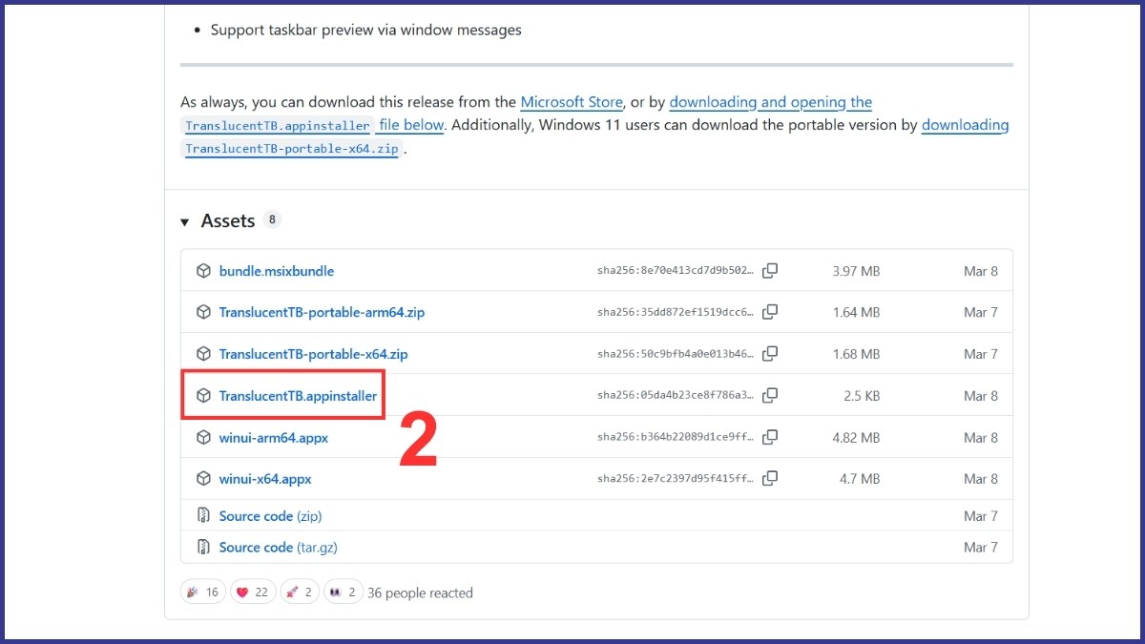Click the 4.7 MB size value
This screenshot has height=644, width=1145.
click(860, 479)
